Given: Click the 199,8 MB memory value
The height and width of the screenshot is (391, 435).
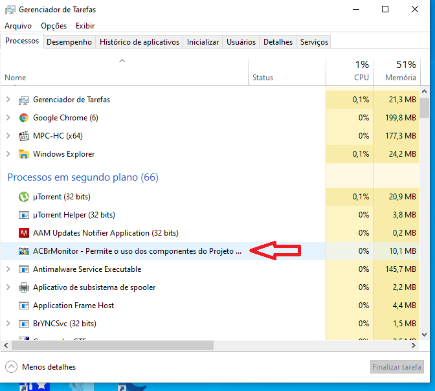Looking at the screenshot, I should point(400,118).
